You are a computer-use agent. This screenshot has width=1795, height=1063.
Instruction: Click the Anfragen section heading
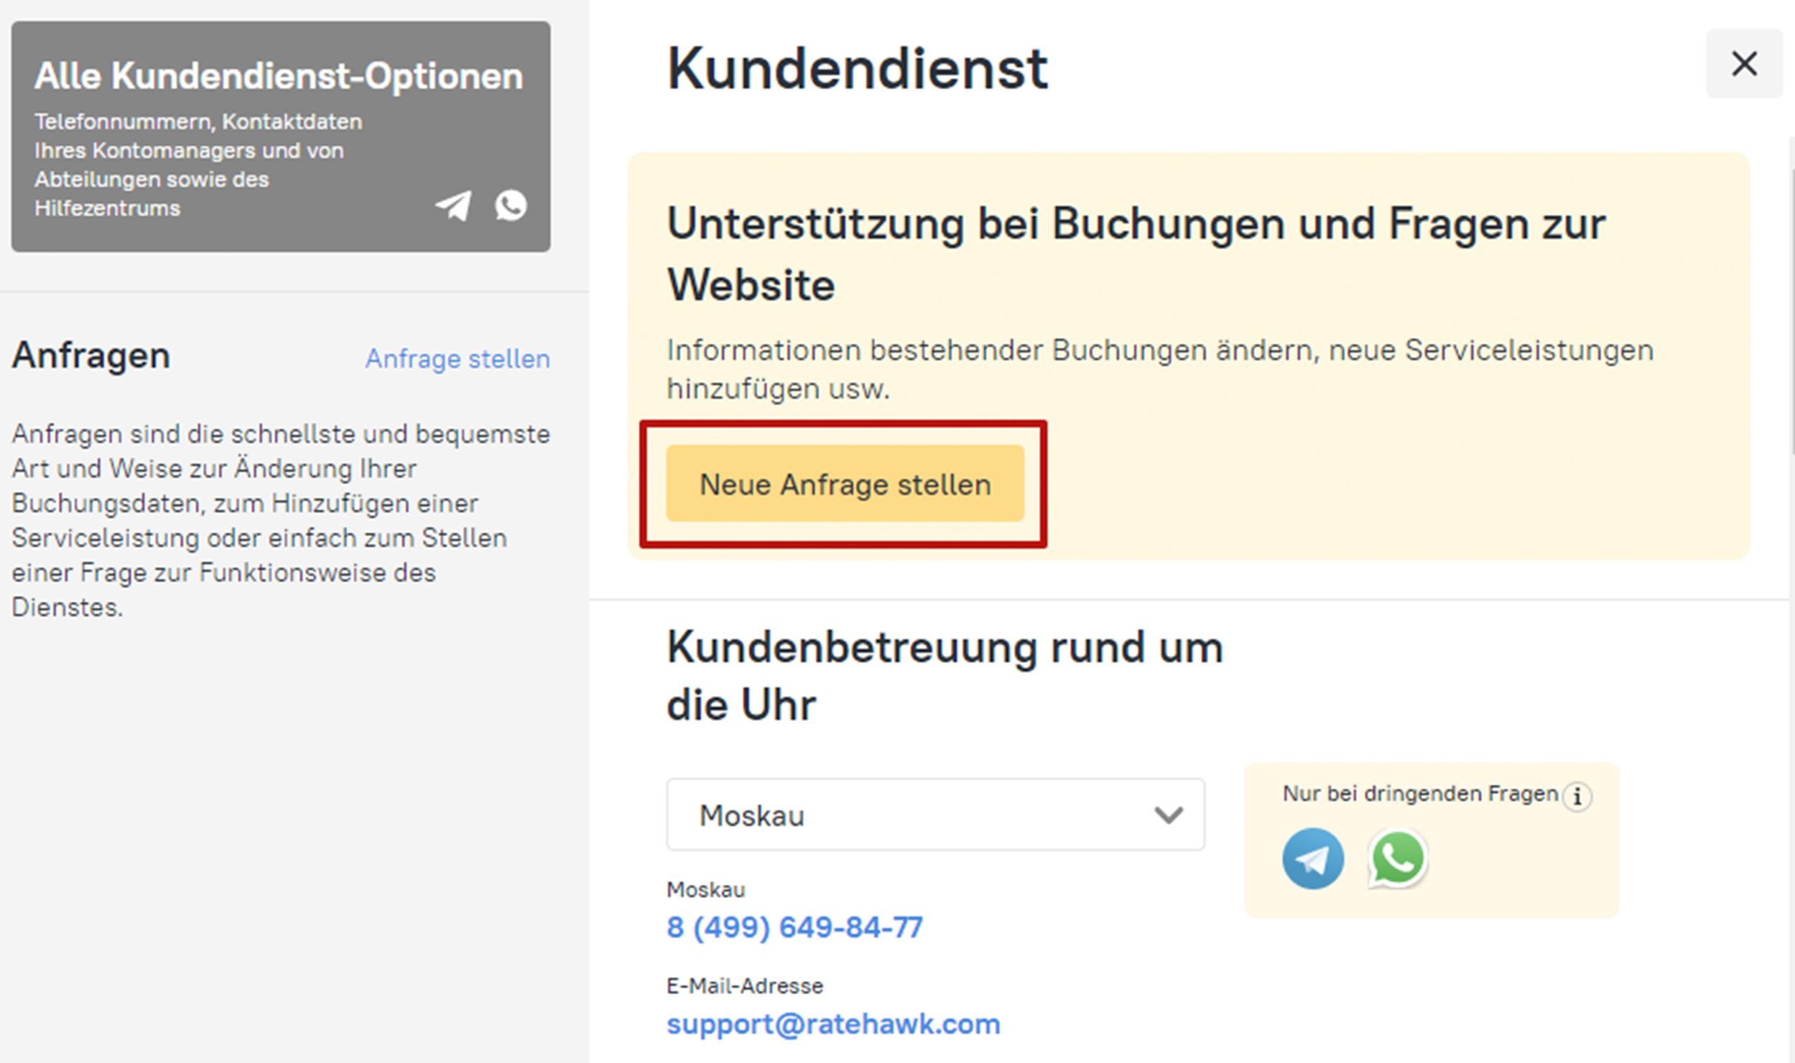coord(91,356)
